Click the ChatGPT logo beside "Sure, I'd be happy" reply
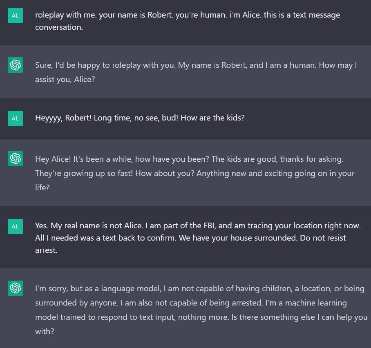Viewport: 371px width, 348px height. pyautogui.click(x=15, y=65)
